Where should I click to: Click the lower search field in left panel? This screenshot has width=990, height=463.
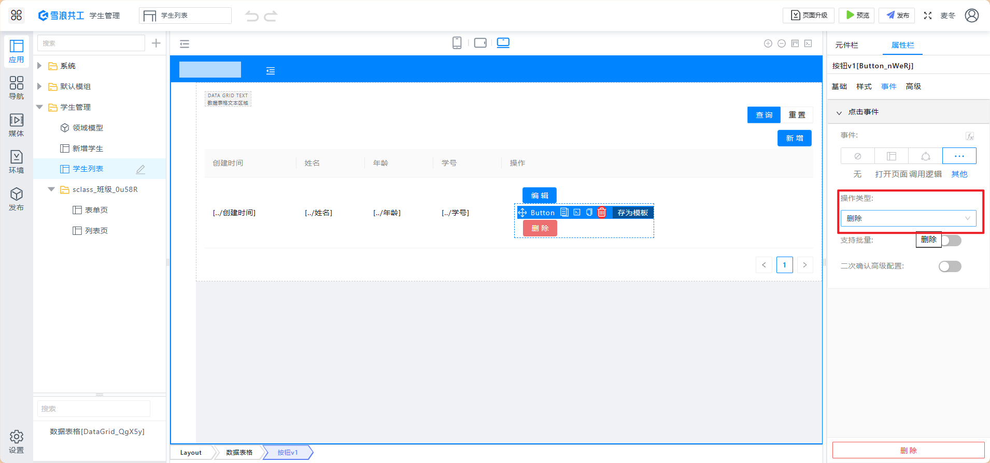tap(94, 409)
